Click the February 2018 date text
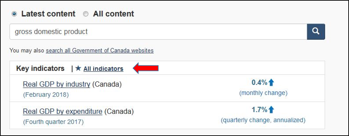 [x=46, y=95]
